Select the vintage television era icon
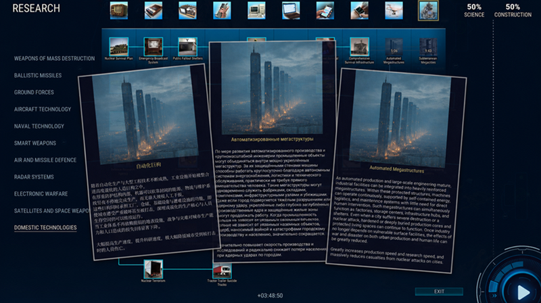 (119, 10)
